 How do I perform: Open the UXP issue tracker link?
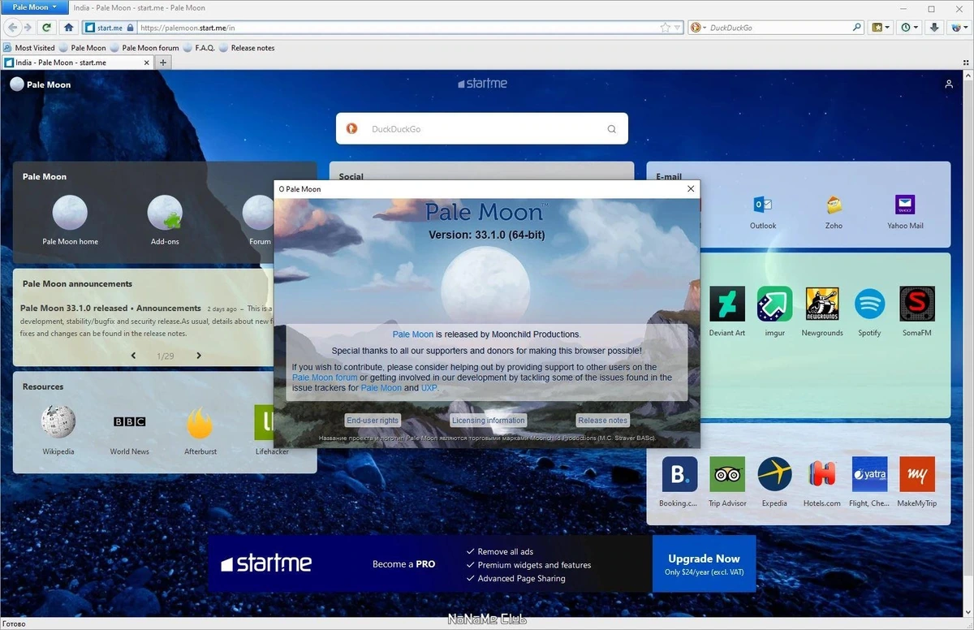tap(429, 388)
